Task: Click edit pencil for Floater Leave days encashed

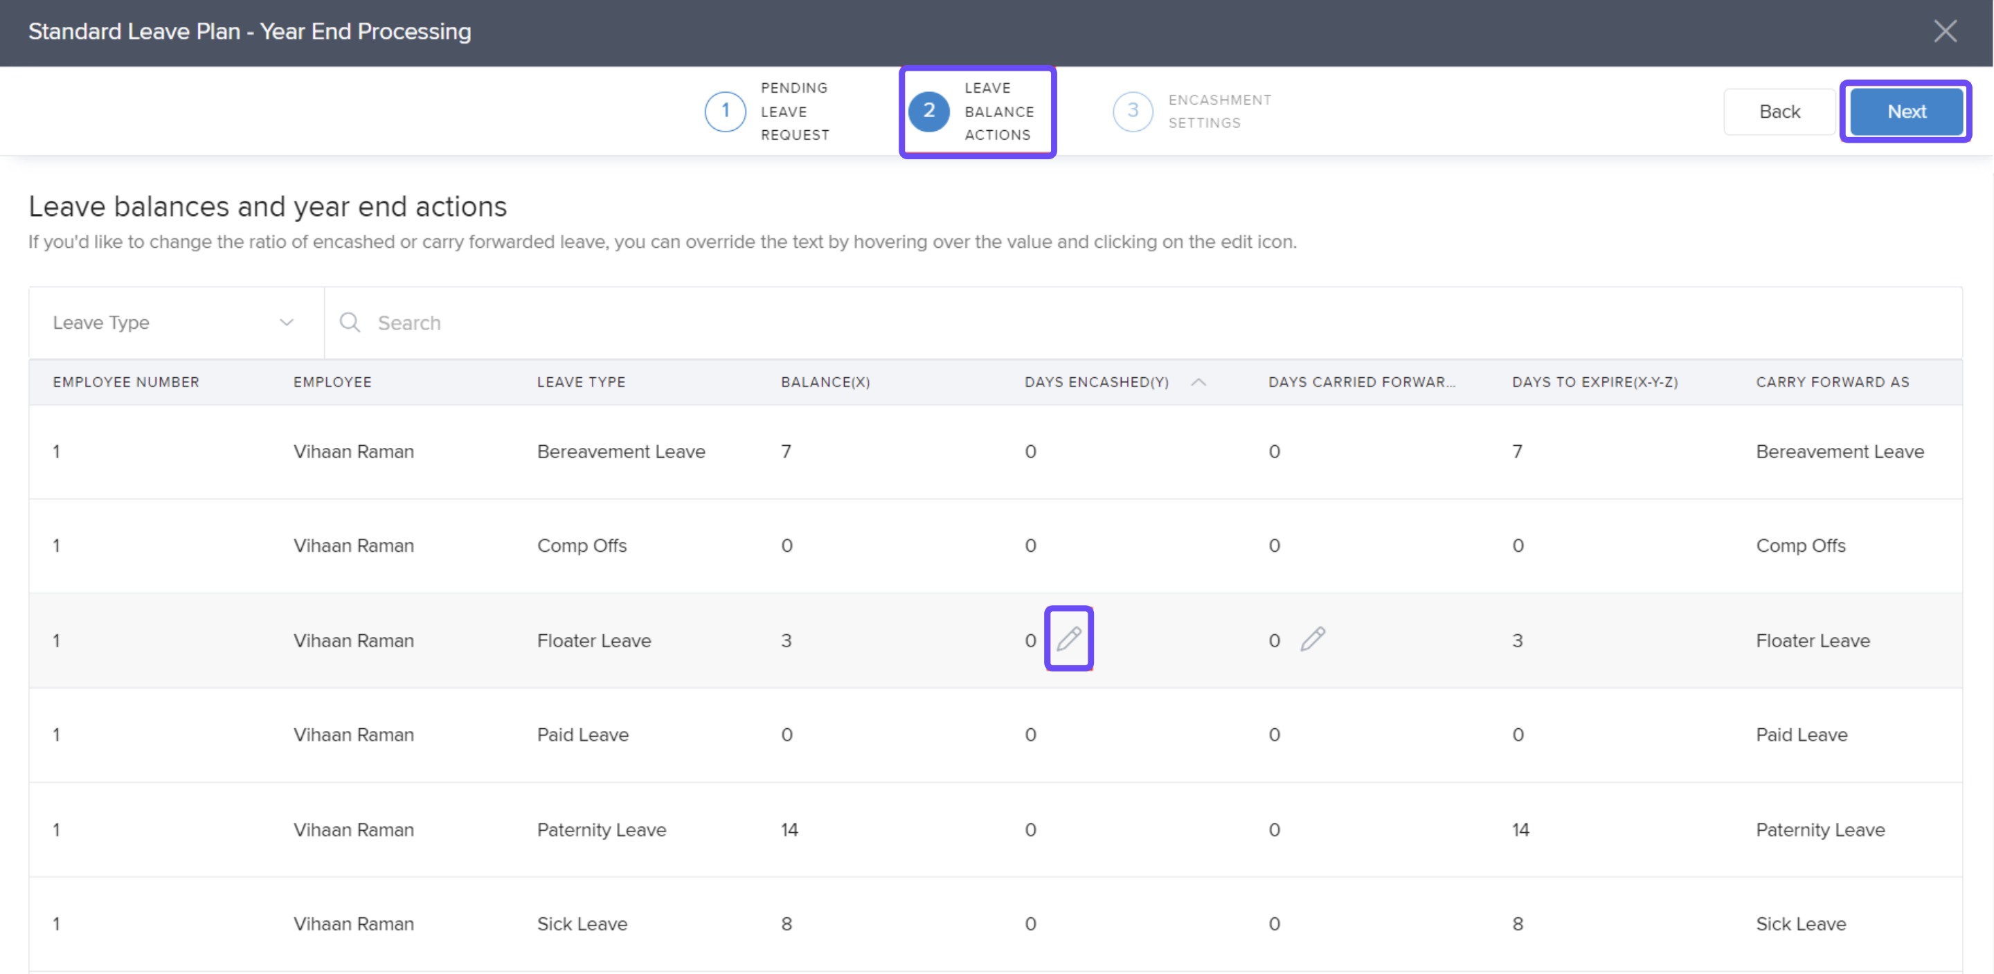Action: (1069, 639)
